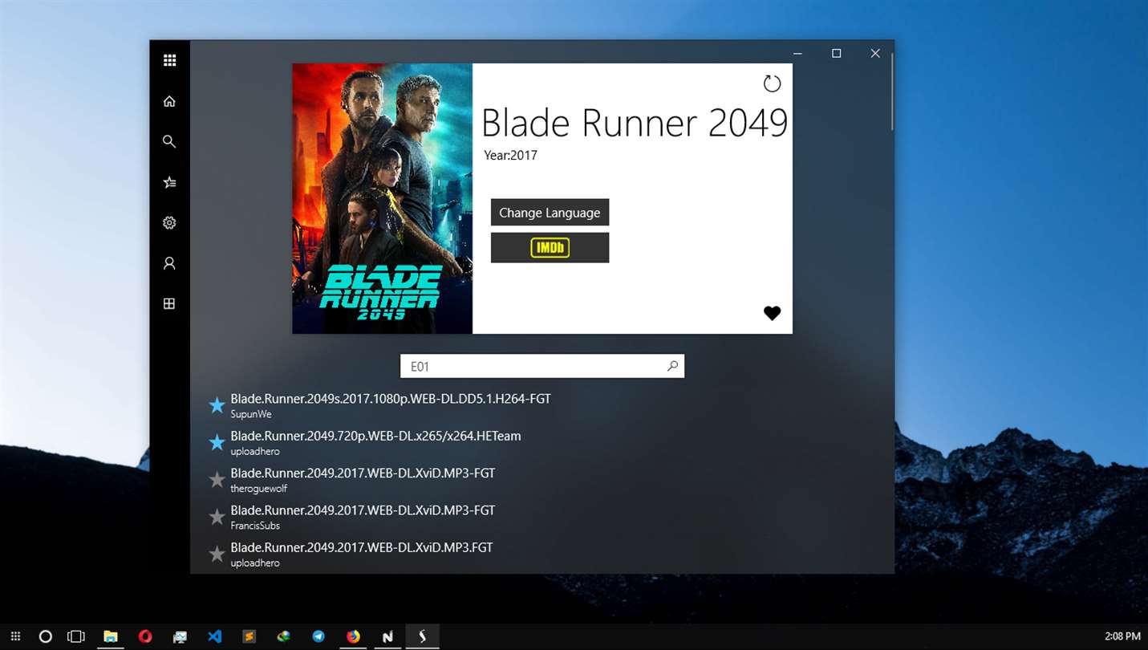Open the Start menu on taskbar
This screenshot has height=650, width=1148.
(x=15, y=636)
